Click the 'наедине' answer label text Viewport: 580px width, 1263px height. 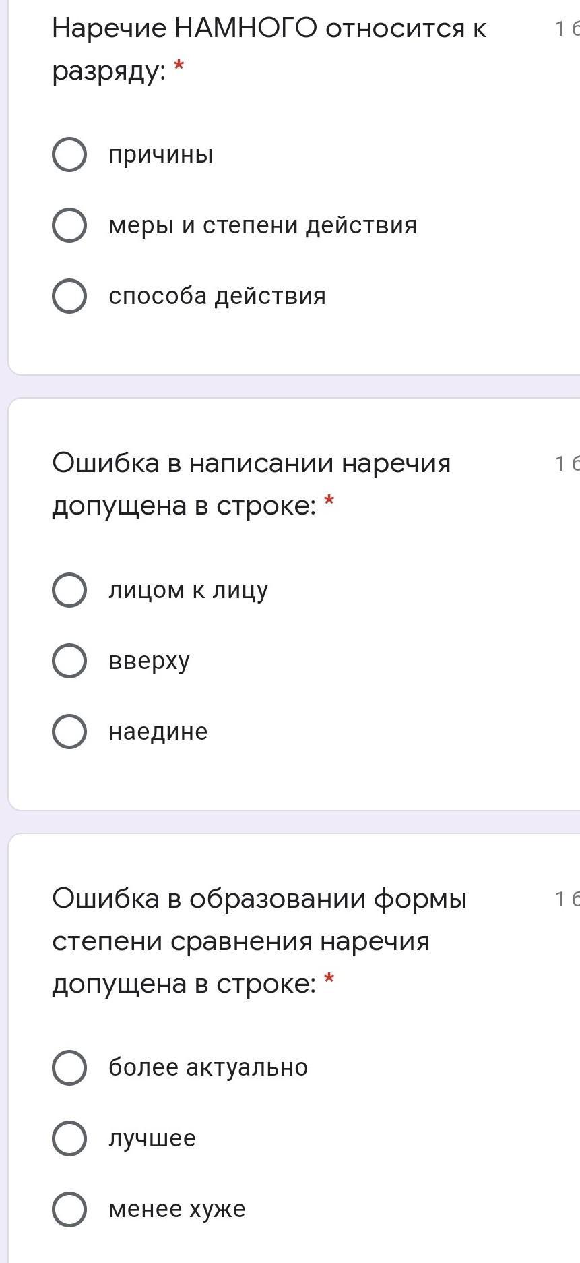coord(158,732)
